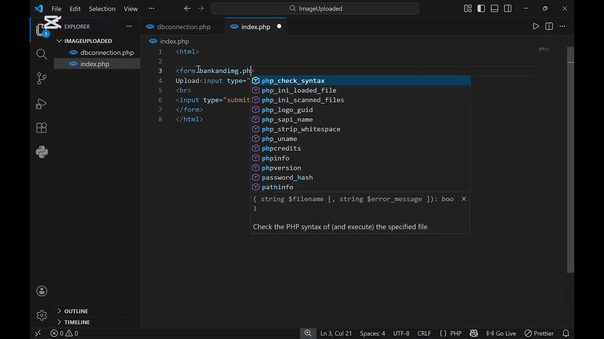Open the Edit menu
The width and height of the screenshot is (604, 339).
pyautogui.click(x=75, y=8)
